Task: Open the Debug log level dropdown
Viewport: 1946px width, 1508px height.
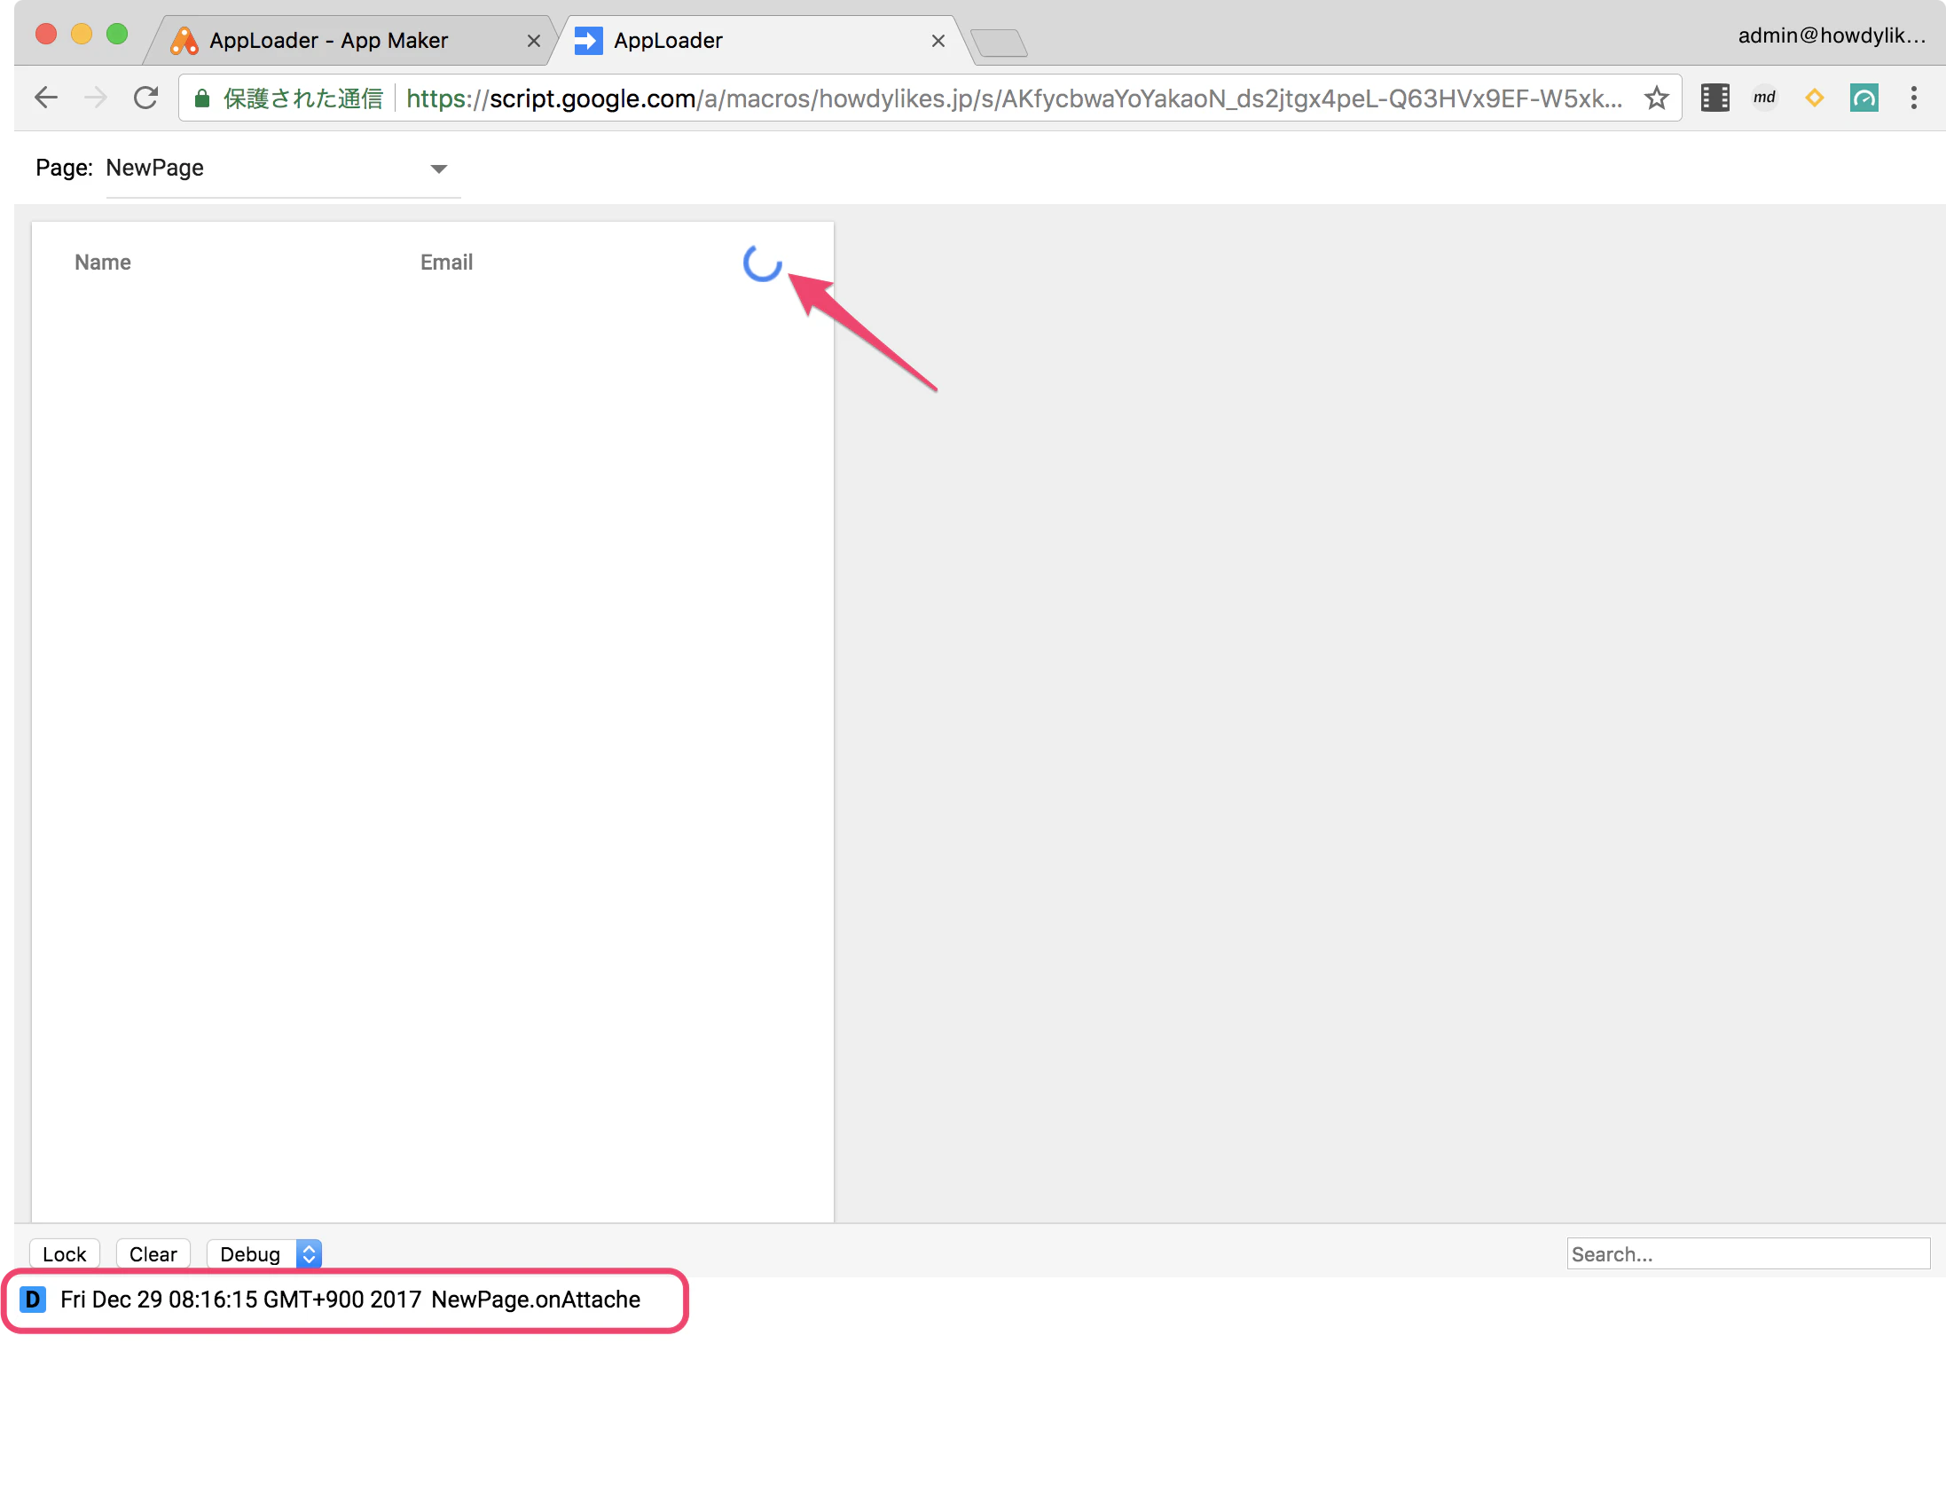Action: pyautogui.click(x=264, y=1254)
